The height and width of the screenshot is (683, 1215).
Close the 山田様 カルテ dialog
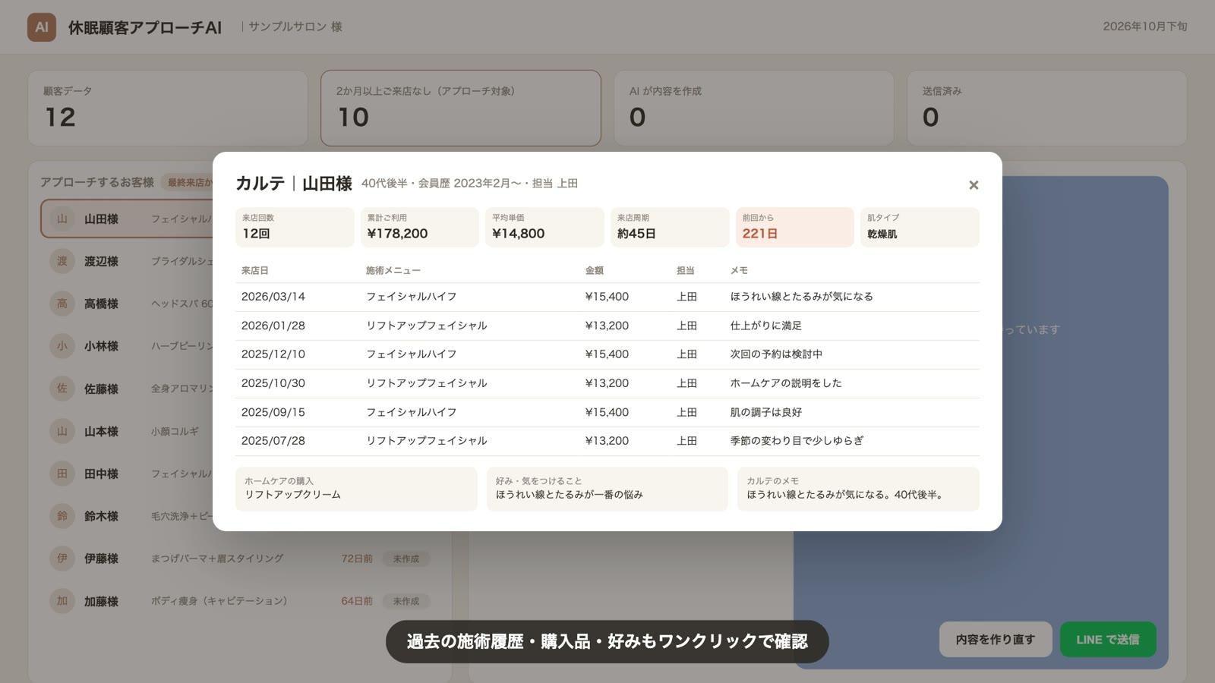(x=974, y=185)
